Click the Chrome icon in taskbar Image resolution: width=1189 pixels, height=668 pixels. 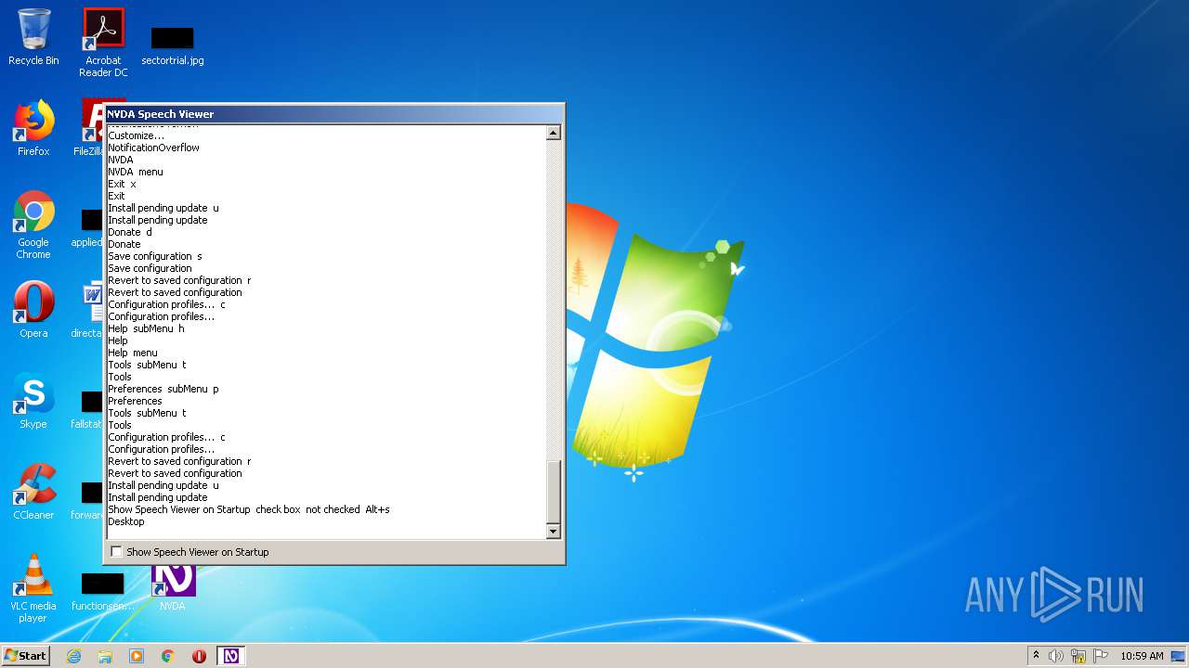[168, 656]
